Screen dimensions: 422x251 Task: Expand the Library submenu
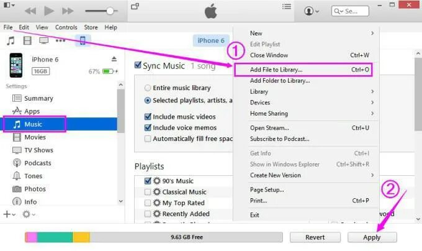click(x=307, y=91)
